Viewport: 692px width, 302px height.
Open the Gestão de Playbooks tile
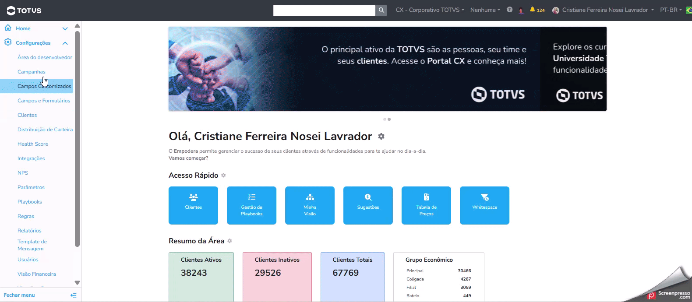pos(251,205)
